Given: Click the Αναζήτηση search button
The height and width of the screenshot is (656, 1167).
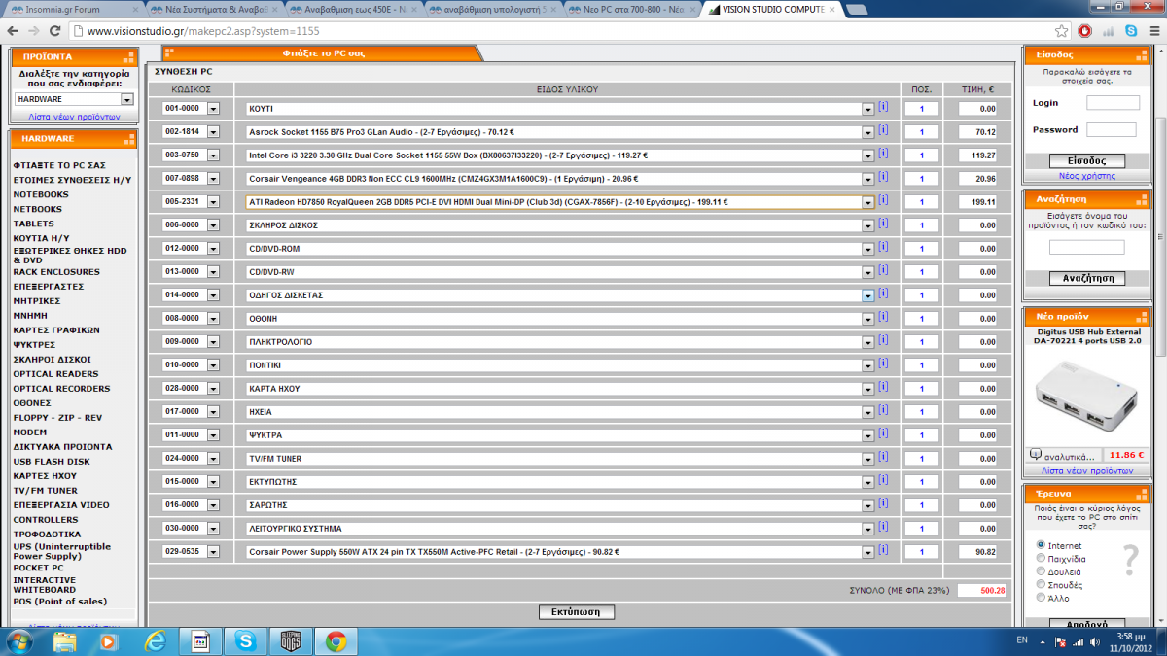Looking at the screenshot, I should [x=1087, y=278].
